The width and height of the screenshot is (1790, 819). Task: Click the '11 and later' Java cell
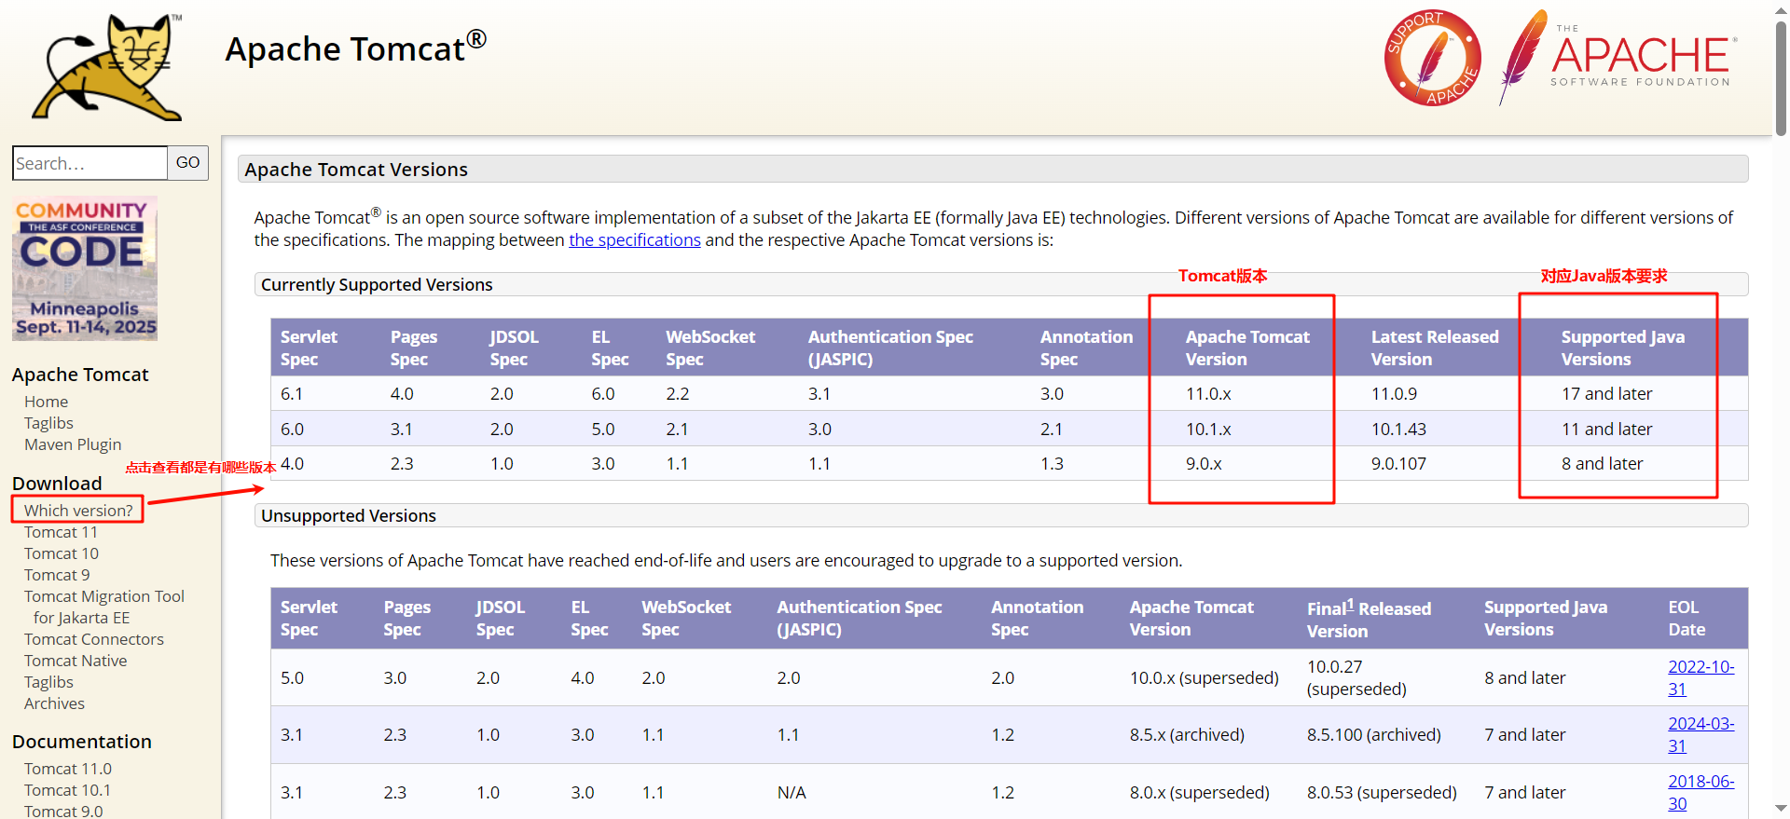pyautogui.click(x=1606, y=430)
